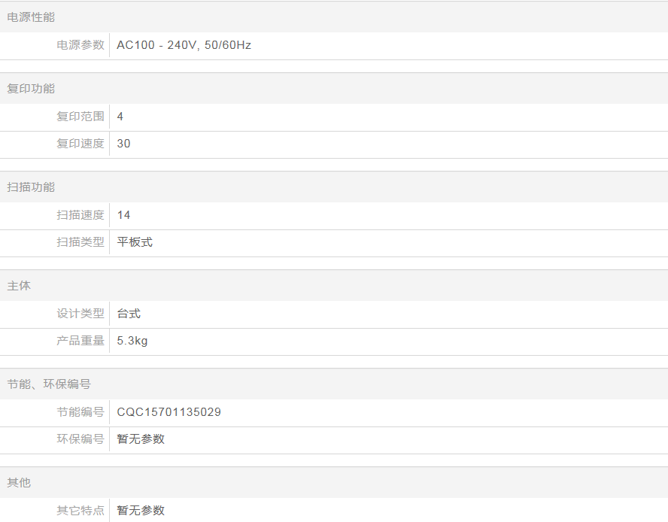668x522 pixels.
Task: Click the 复印功能 section header
Action: (x=31, y=89)
